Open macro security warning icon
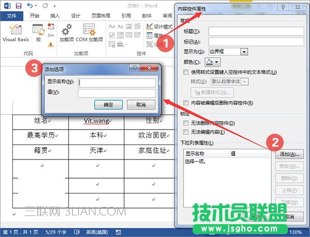310x237 pixels. point(51,44)
